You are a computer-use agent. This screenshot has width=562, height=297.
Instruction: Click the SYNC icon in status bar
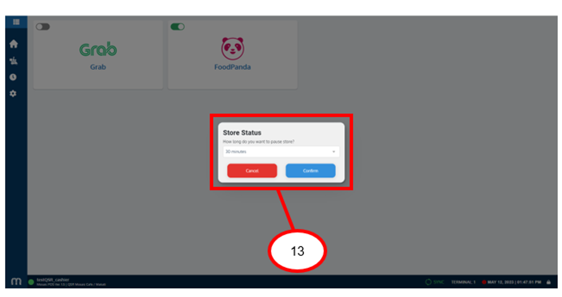point(428,282)
